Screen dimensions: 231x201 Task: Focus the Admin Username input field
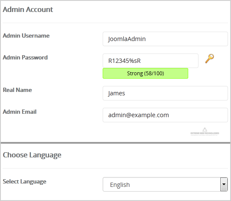(165, 39)
